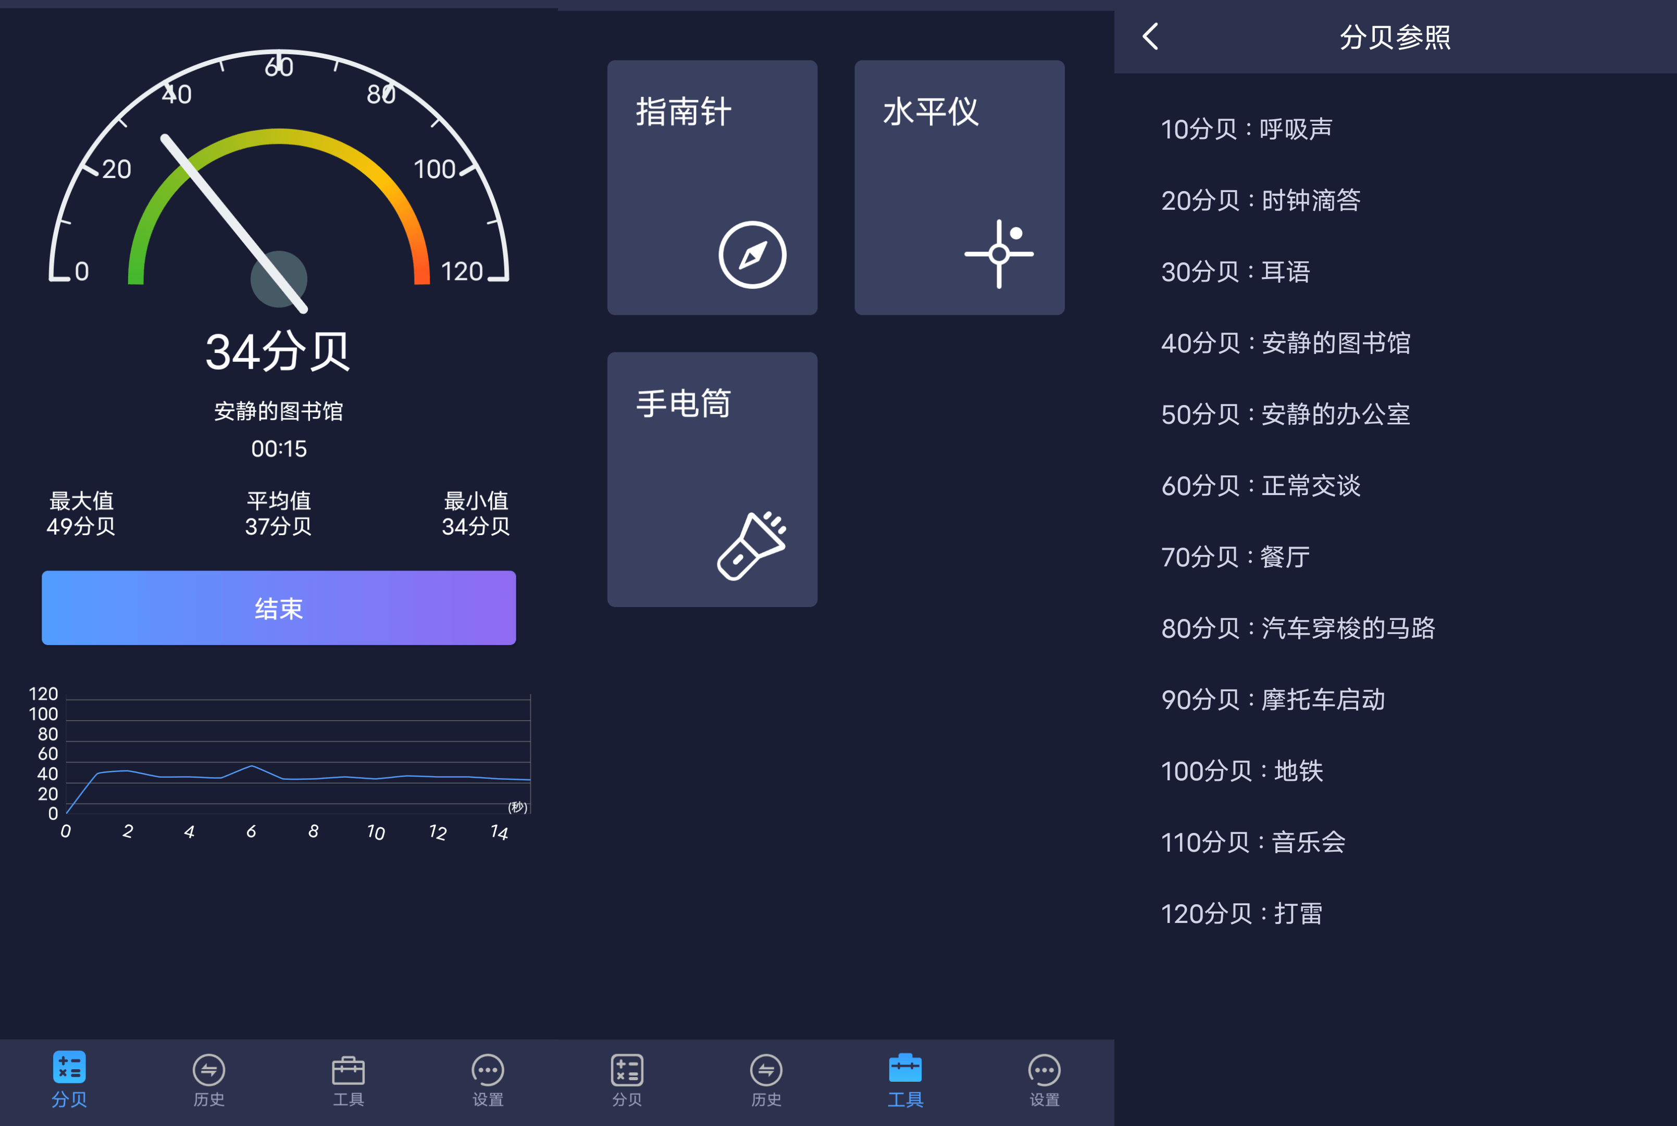Image resolution: width=1677 pixels, height=1126 pixels.
Task: Tap the 设置 tab label in left screen
Action: pos(488,1099)
